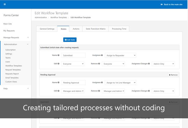The width and height of the screenshot is (188, 128).
Task: Click help icon beside Pending Approval Assignees Changes
Action: click(x=149, y=91)
